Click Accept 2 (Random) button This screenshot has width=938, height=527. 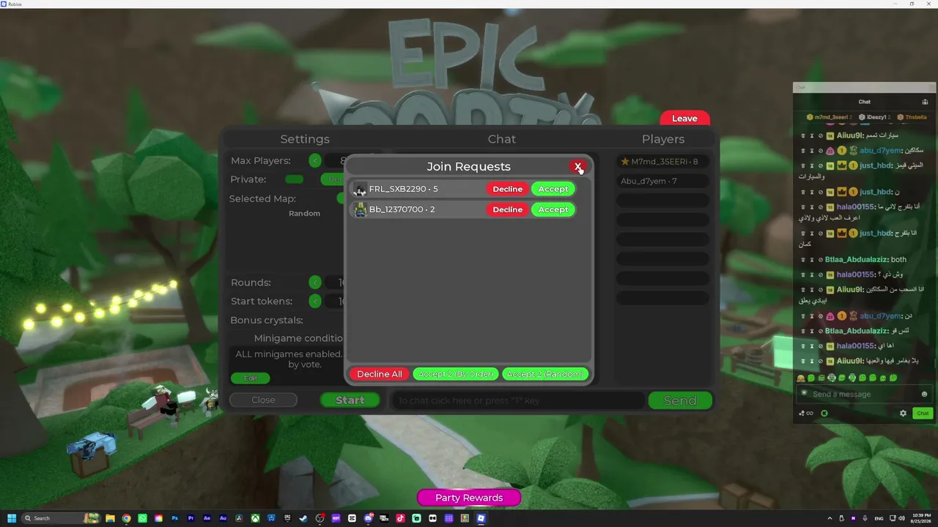(x=545, y=374)
